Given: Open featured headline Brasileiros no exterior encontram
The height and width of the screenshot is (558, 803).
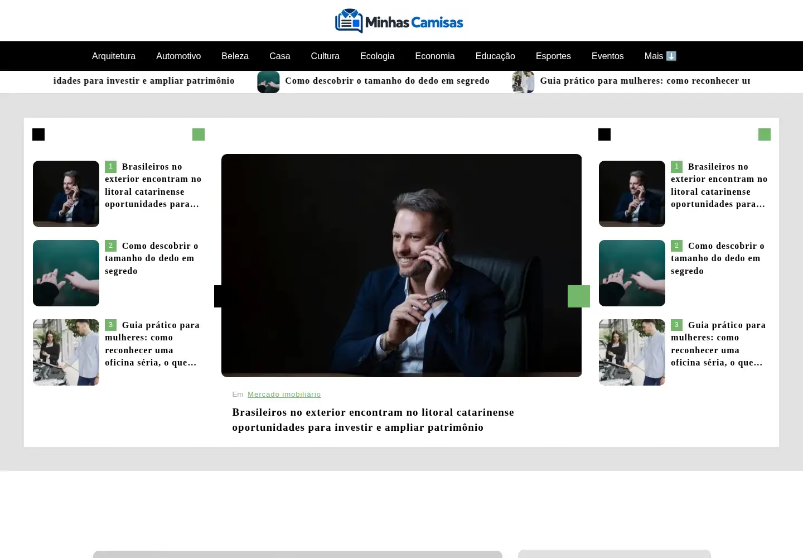Looking at the screenshot, I should click(373, 420).
